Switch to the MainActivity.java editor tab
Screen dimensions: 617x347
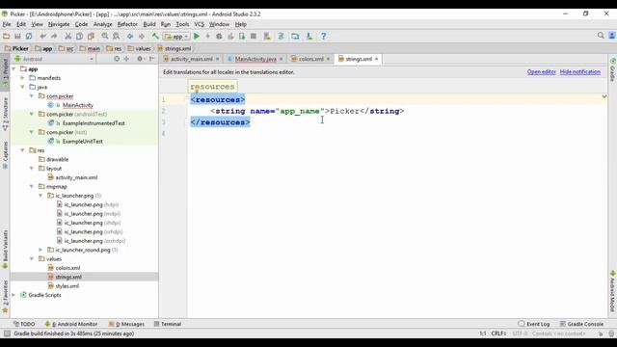tap(255, 59)
